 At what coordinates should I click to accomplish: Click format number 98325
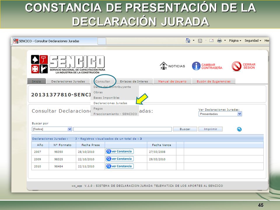click(59, 159)
